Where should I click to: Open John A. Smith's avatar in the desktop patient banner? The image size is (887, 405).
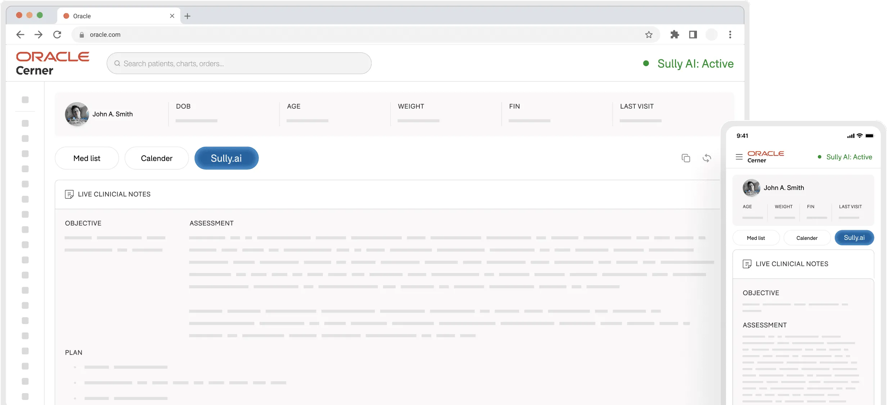[x=77, y=114]
